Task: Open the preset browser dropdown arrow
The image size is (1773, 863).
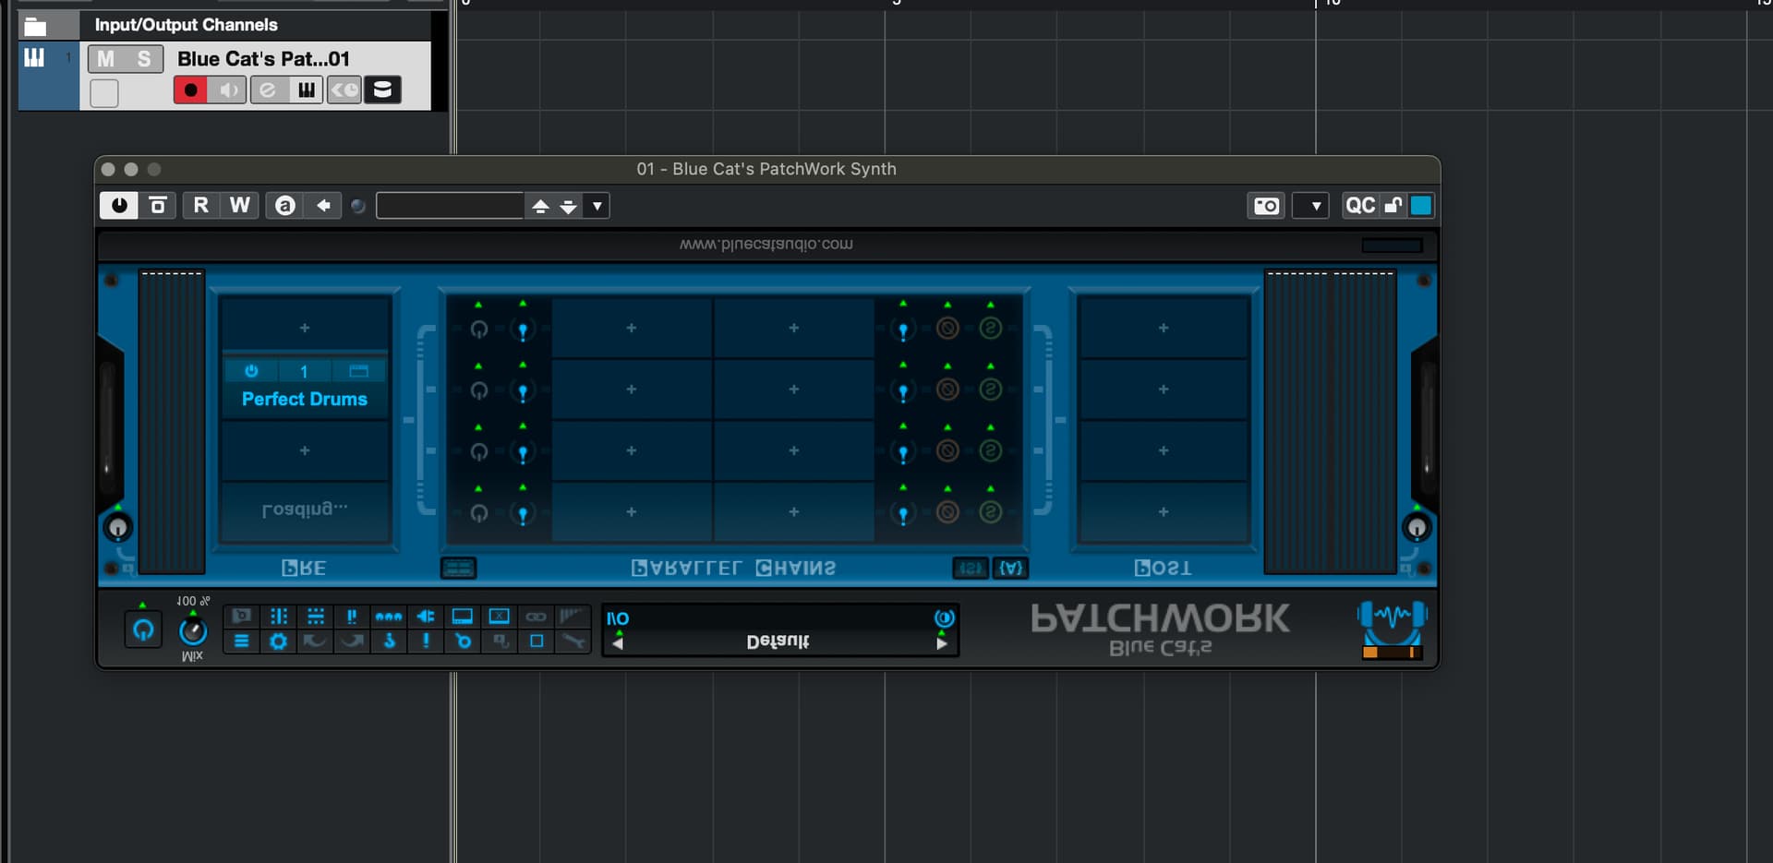Action: (x=597, y=206)
